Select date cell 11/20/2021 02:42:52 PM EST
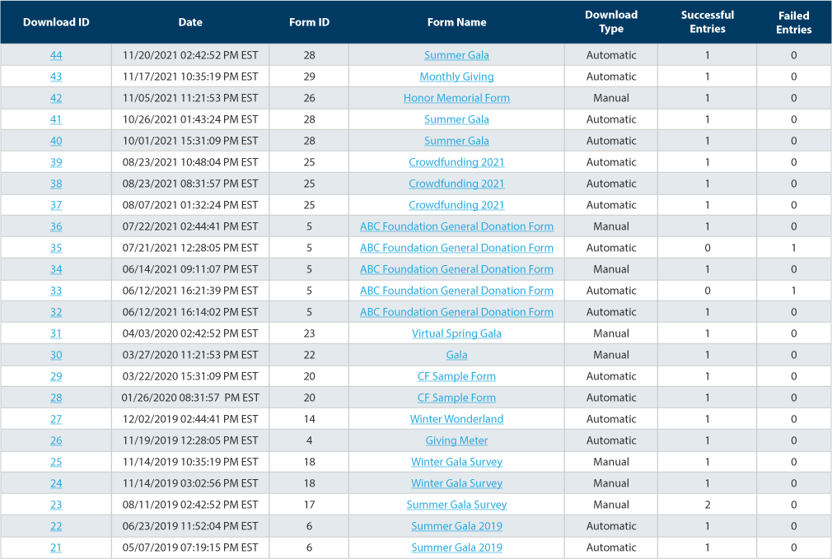832x559 pixels. [x=190, y=55]
